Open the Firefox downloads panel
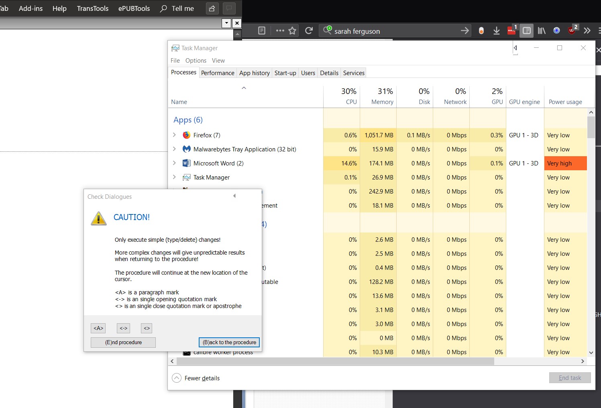 [497, 31]
